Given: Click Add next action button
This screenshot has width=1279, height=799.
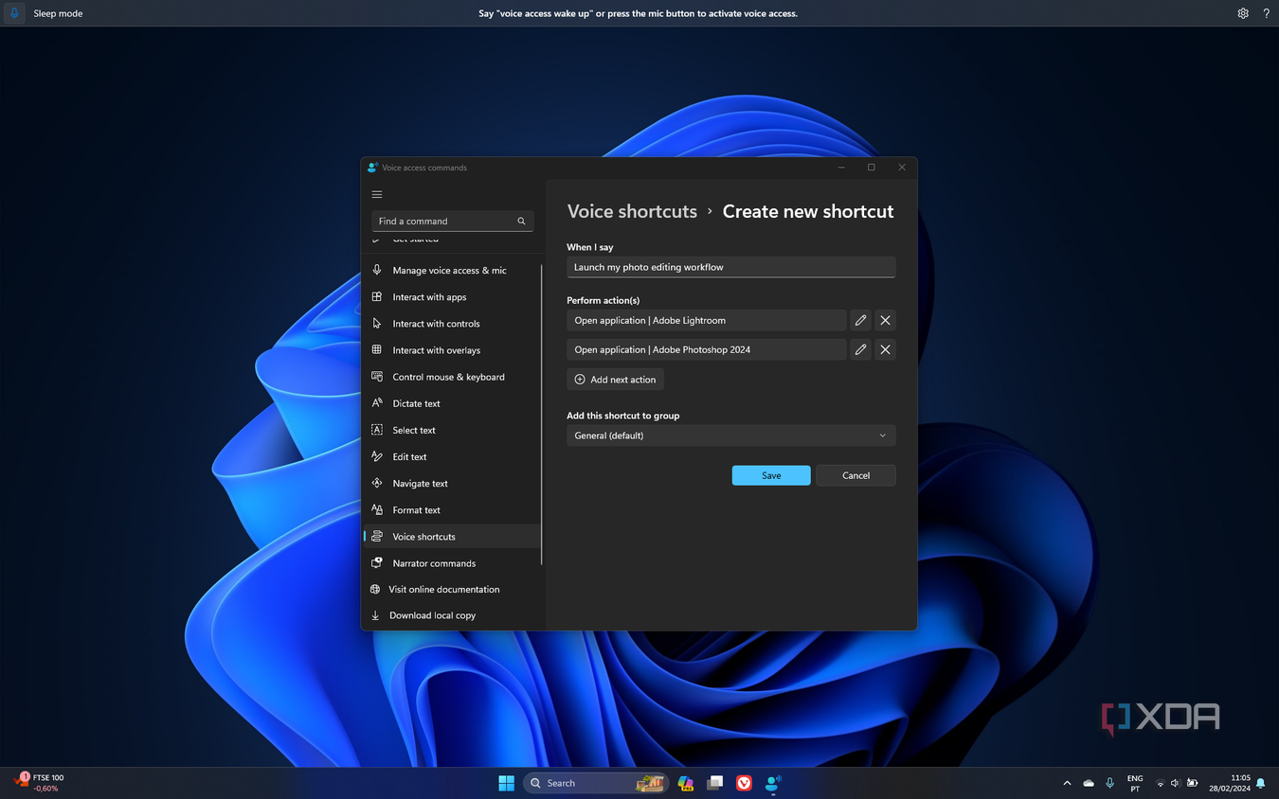Looking at the screenshot, I should point(615,380).
